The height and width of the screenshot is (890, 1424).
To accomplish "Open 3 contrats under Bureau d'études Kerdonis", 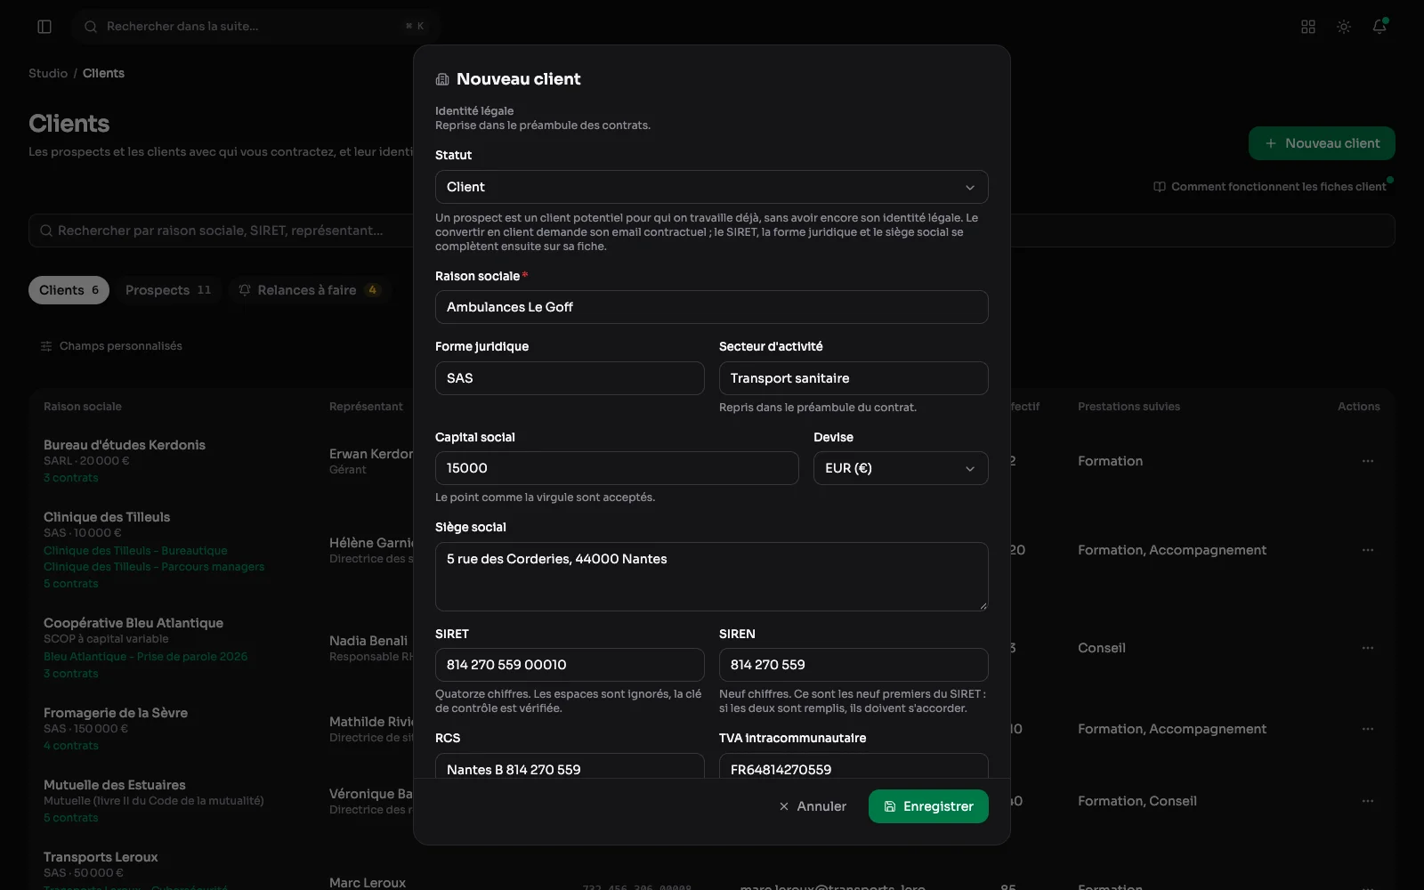I will [71, 478].
